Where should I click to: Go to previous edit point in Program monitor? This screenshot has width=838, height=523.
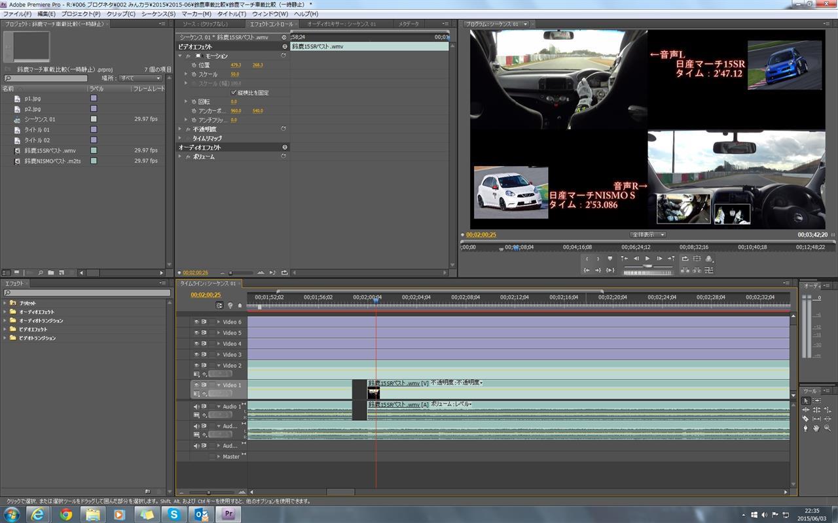point(625,258)
